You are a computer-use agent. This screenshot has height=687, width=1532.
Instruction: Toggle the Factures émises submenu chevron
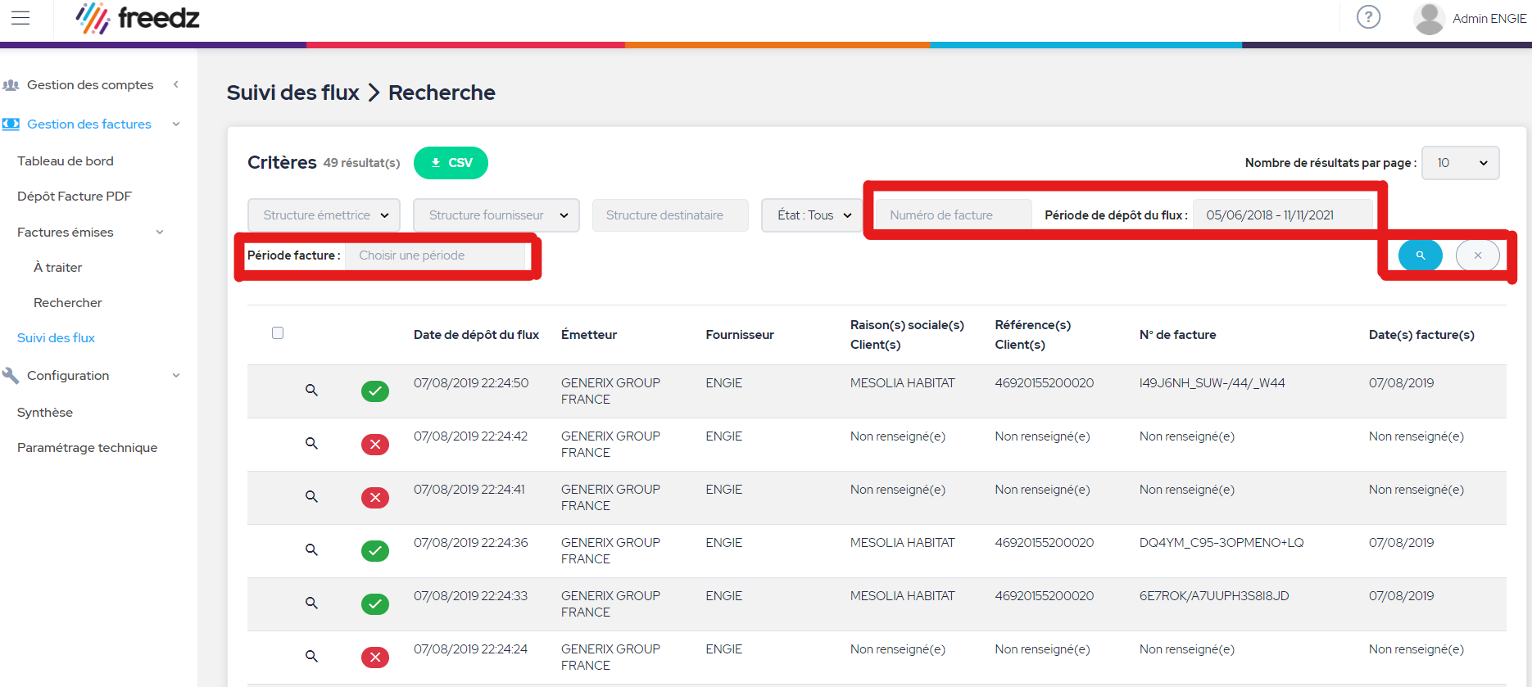click(160, 233)
